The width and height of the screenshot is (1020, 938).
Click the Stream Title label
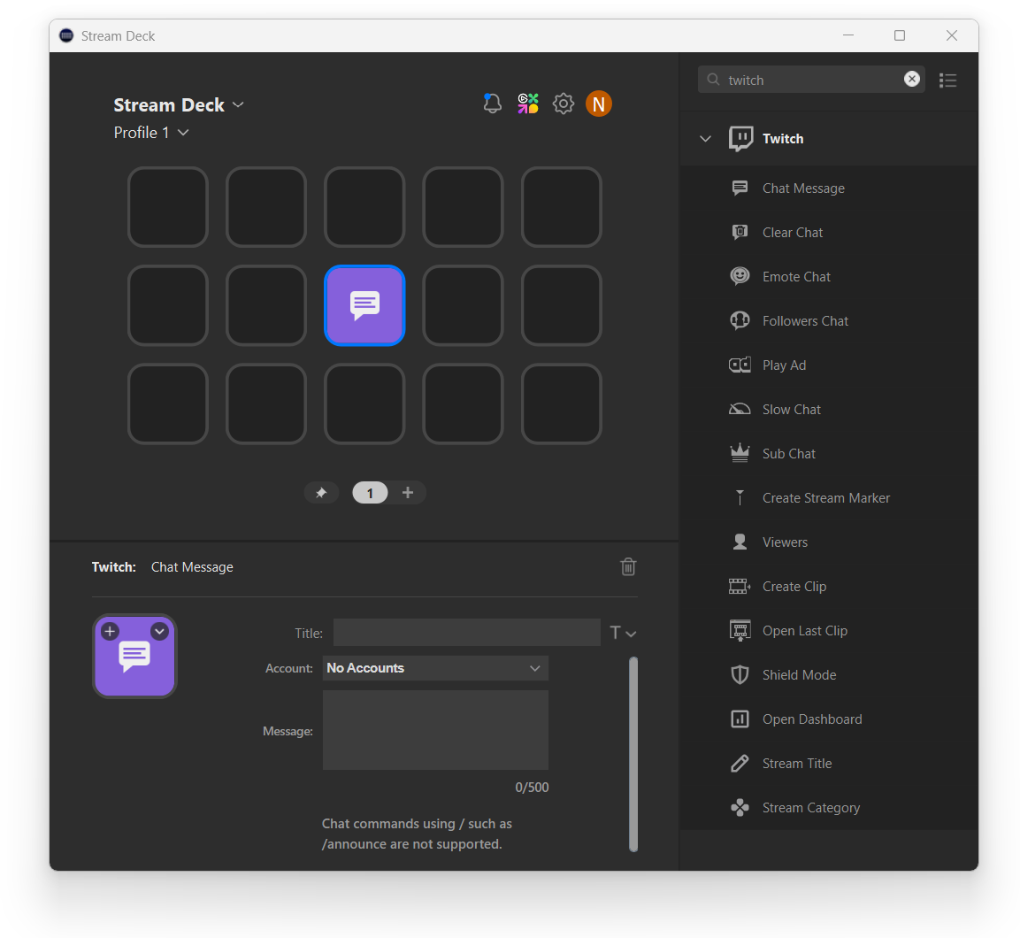pyautogui.click(x=797, y=763)
